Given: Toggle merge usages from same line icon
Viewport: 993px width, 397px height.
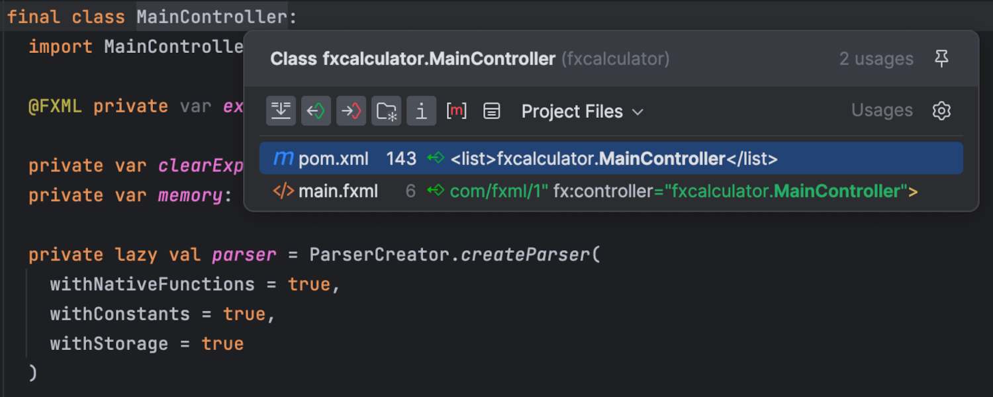Looking at the screenshot, I should (x=281, y=110).
